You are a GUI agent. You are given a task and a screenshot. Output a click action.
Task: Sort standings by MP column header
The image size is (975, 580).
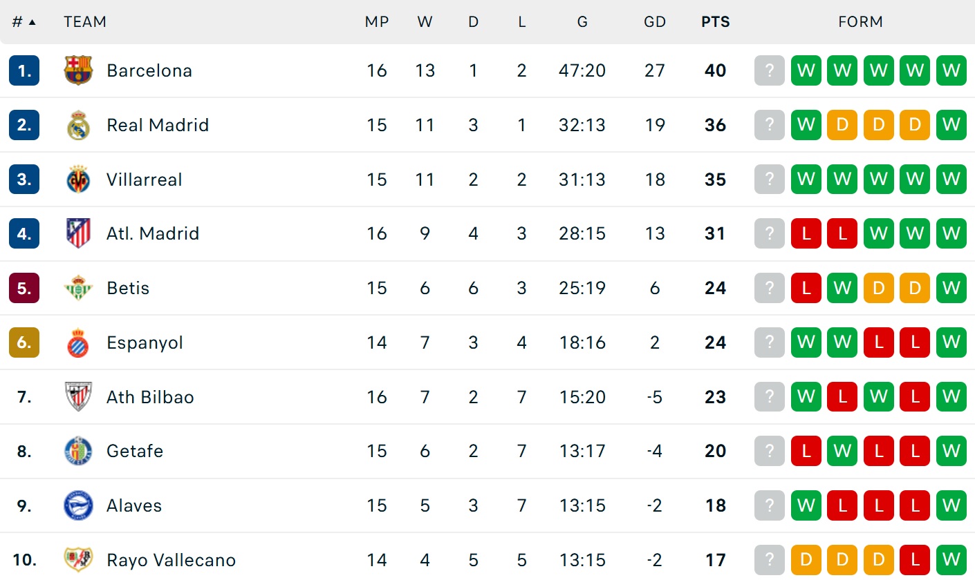click(377, 22)
